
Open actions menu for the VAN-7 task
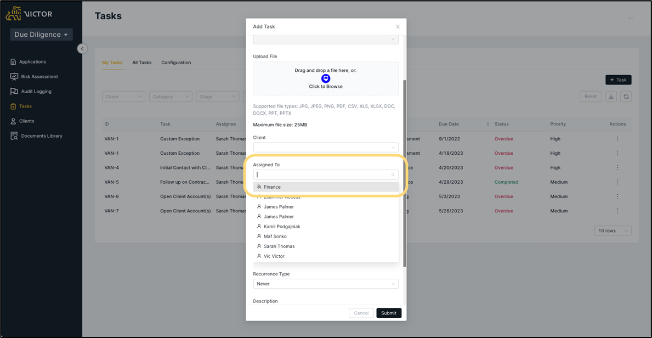coord(617,211)
